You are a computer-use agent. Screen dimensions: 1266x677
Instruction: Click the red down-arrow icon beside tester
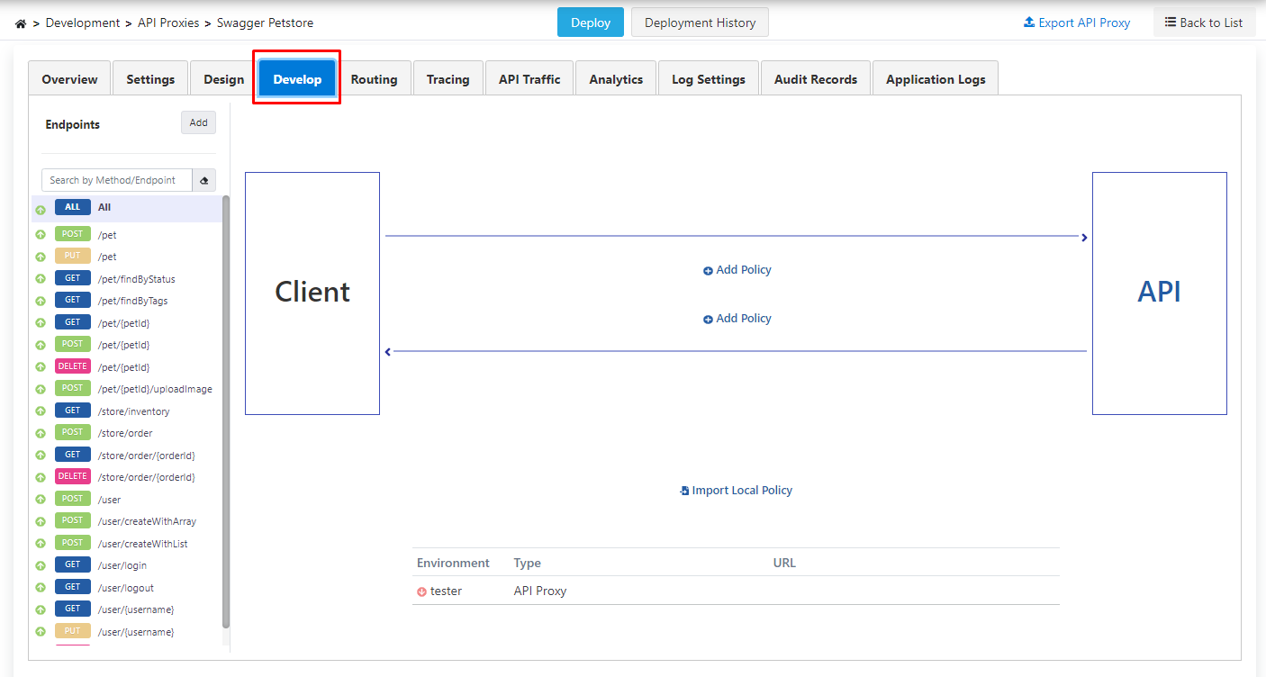421,591
